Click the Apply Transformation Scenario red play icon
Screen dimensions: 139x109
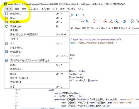[x=105, y=21]
